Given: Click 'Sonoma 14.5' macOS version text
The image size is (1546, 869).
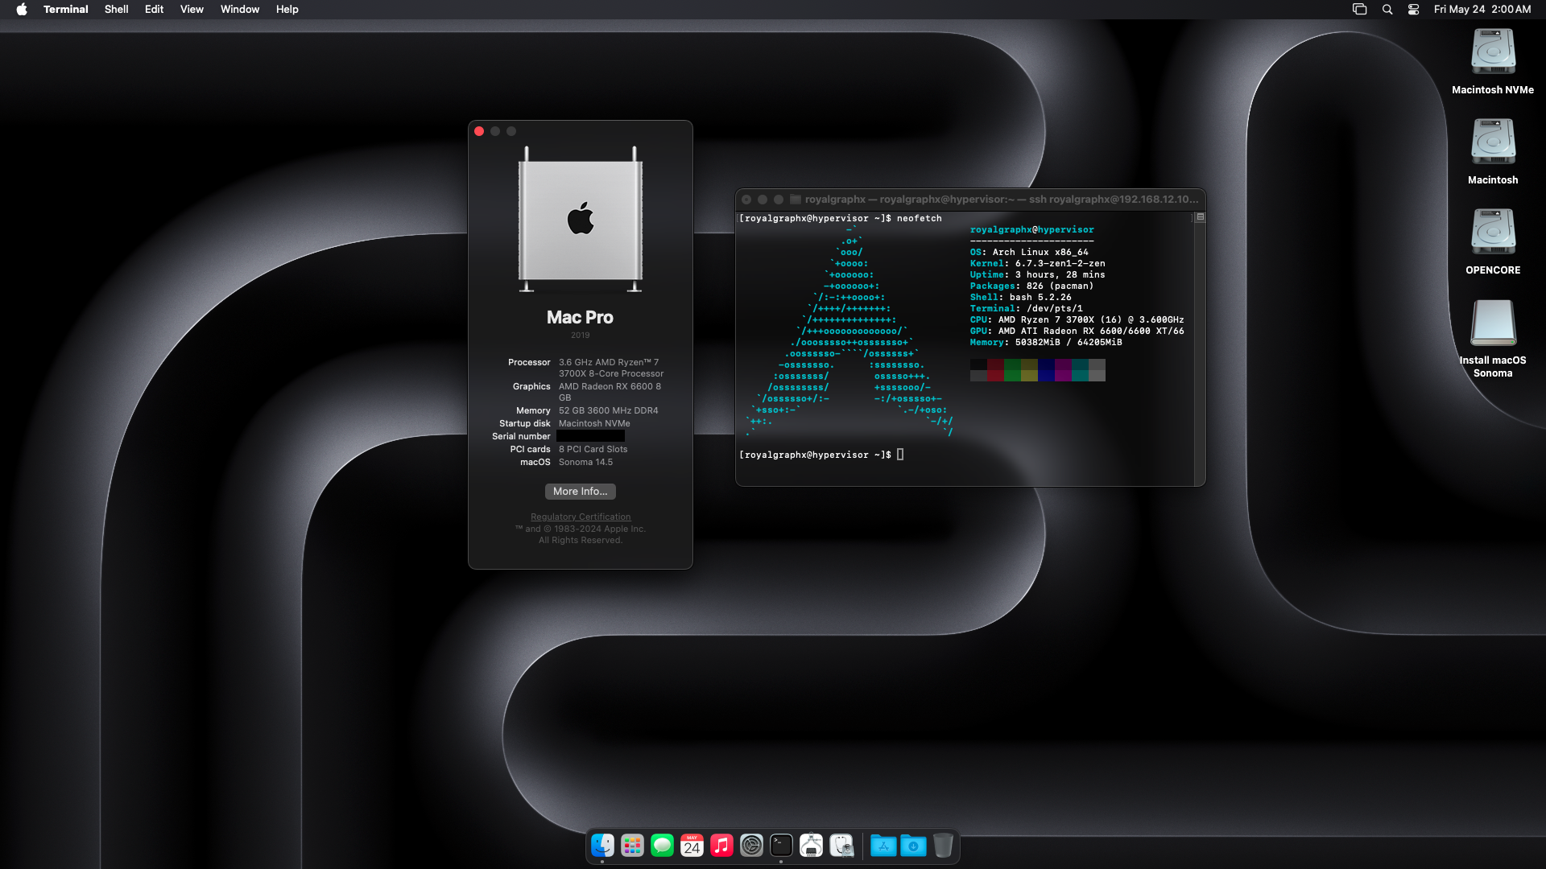Looking at the screenshot, I should 585,462.
